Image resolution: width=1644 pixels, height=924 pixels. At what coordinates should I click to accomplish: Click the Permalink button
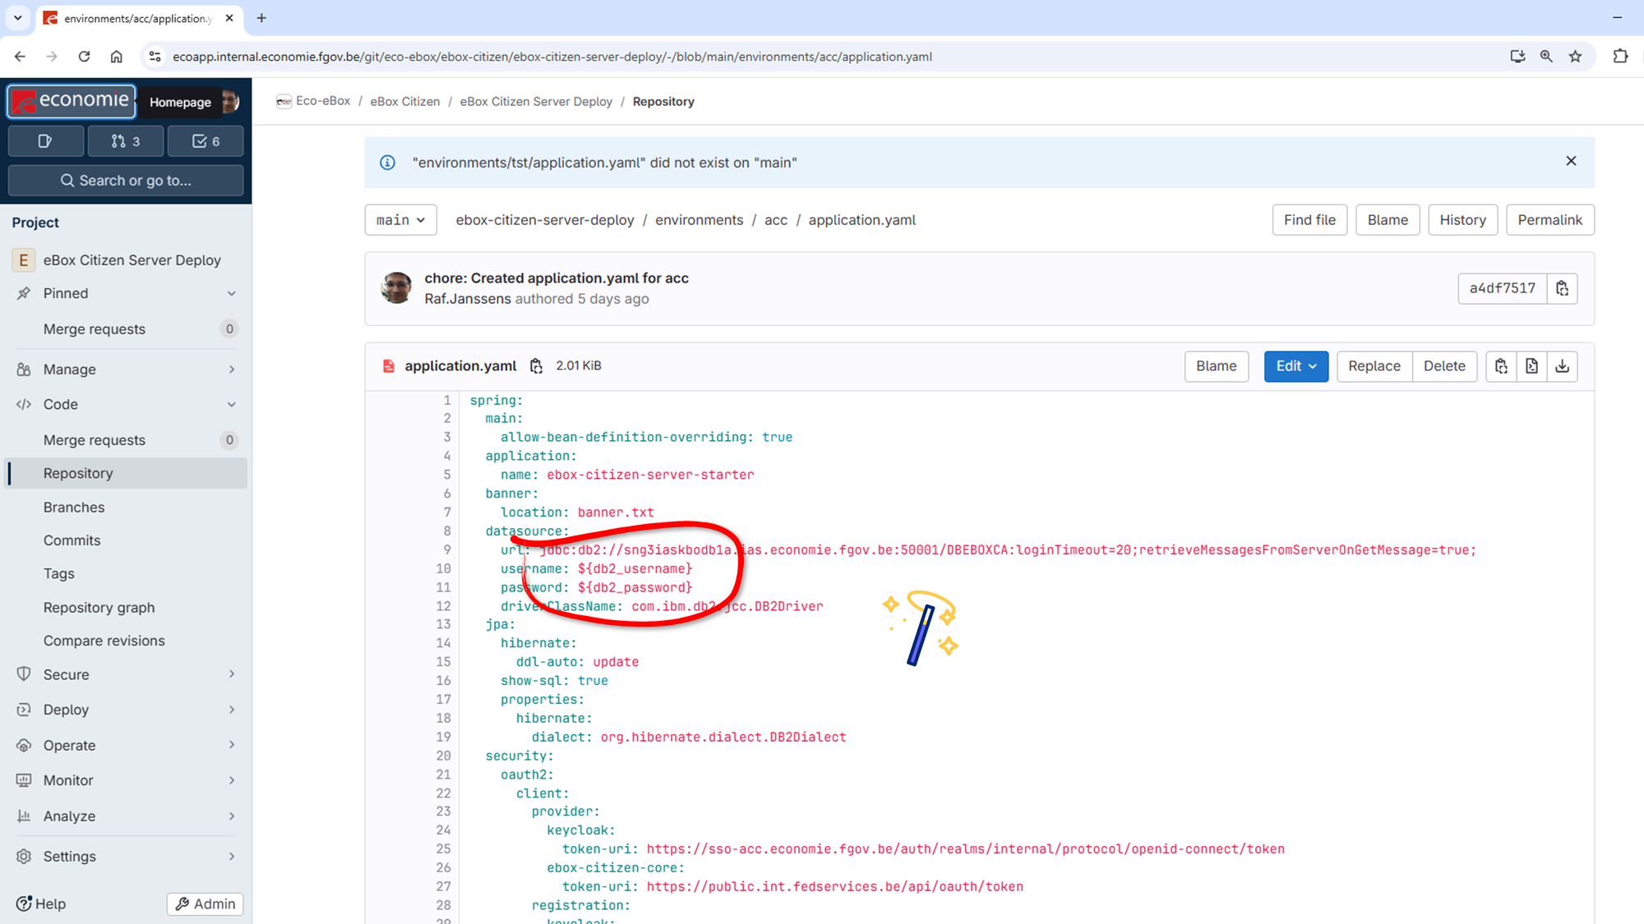1549,220
